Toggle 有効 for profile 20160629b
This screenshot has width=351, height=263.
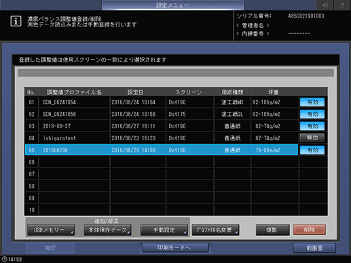(312, 150)
